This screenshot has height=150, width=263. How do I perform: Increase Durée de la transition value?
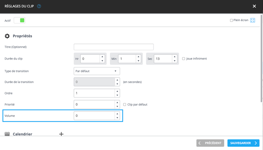(117, 80)
